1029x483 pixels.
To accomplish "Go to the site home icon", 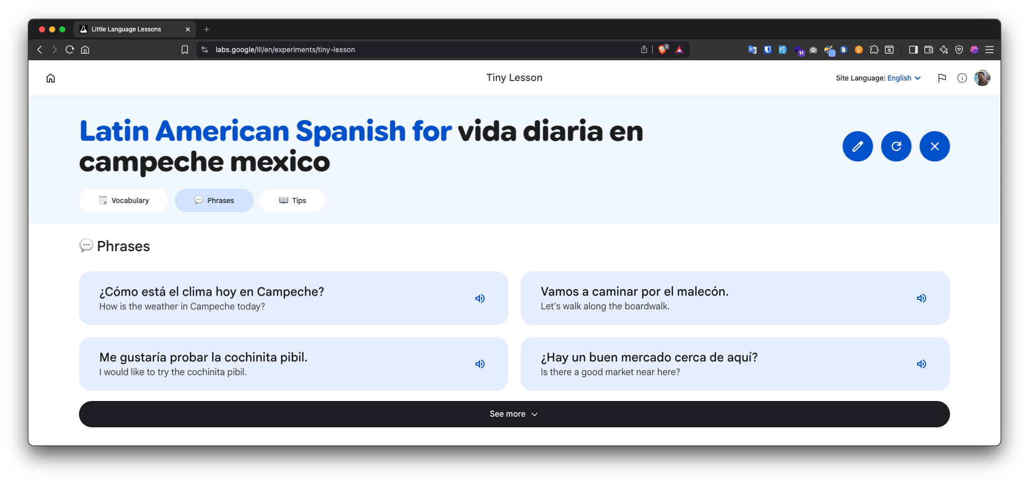I will coord(51,78).
